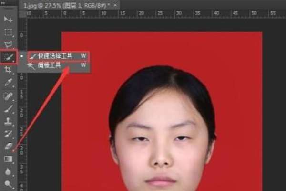The image size is (286, 191).
Task: Select the Rectangular Marquee tool
Action: point(8,32)
